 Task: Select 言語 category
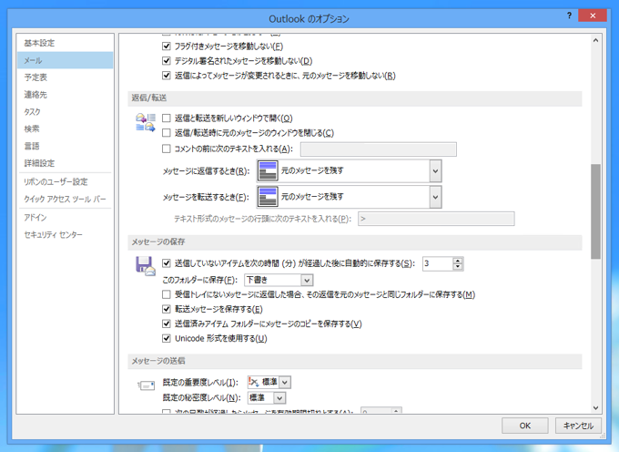pyautogui.click(x=66, y=146)
